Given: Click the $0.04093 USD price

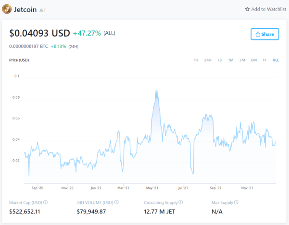Looking at the screenshot, I should (39, 33).
